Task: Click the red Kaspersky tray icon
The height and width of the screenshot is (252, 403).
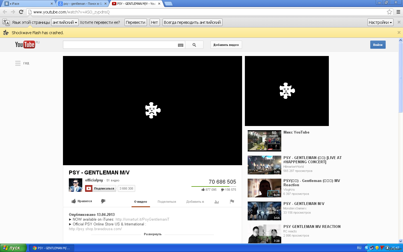Action: (x=382, y=248)
